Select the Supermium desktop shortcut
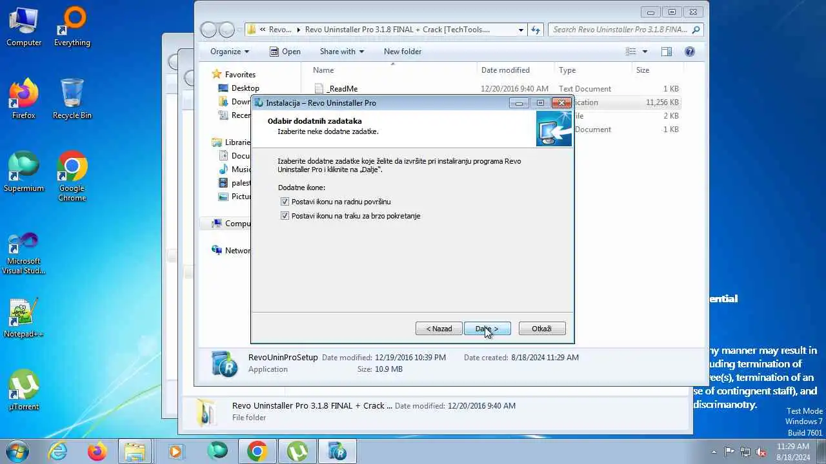Screen dimensions: 826x464 pos(24,172)
